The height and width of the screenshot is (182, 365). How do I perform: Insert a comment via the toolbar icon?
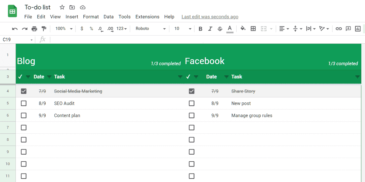348,29
